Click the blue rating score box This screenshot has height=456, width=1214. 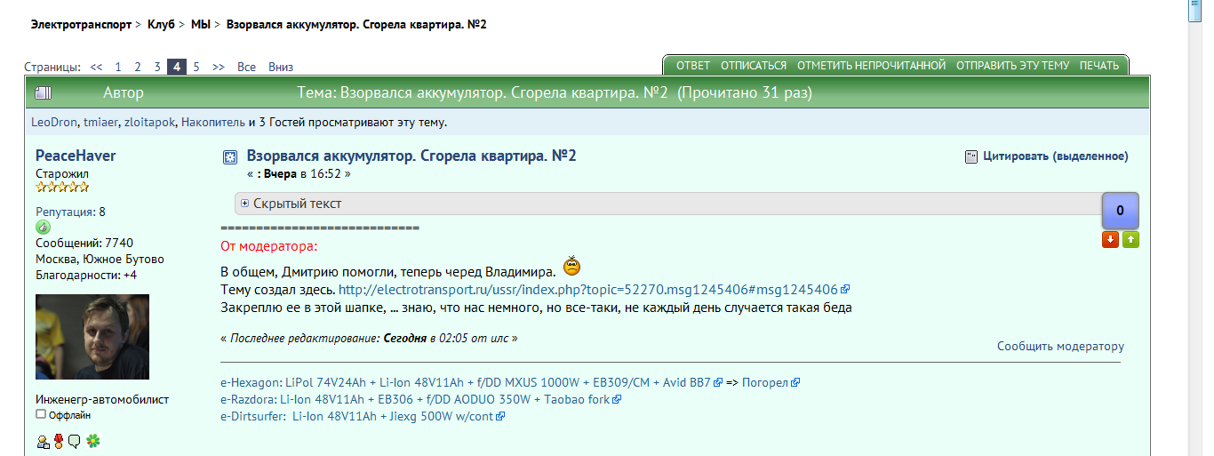(x=1120, y=211)
